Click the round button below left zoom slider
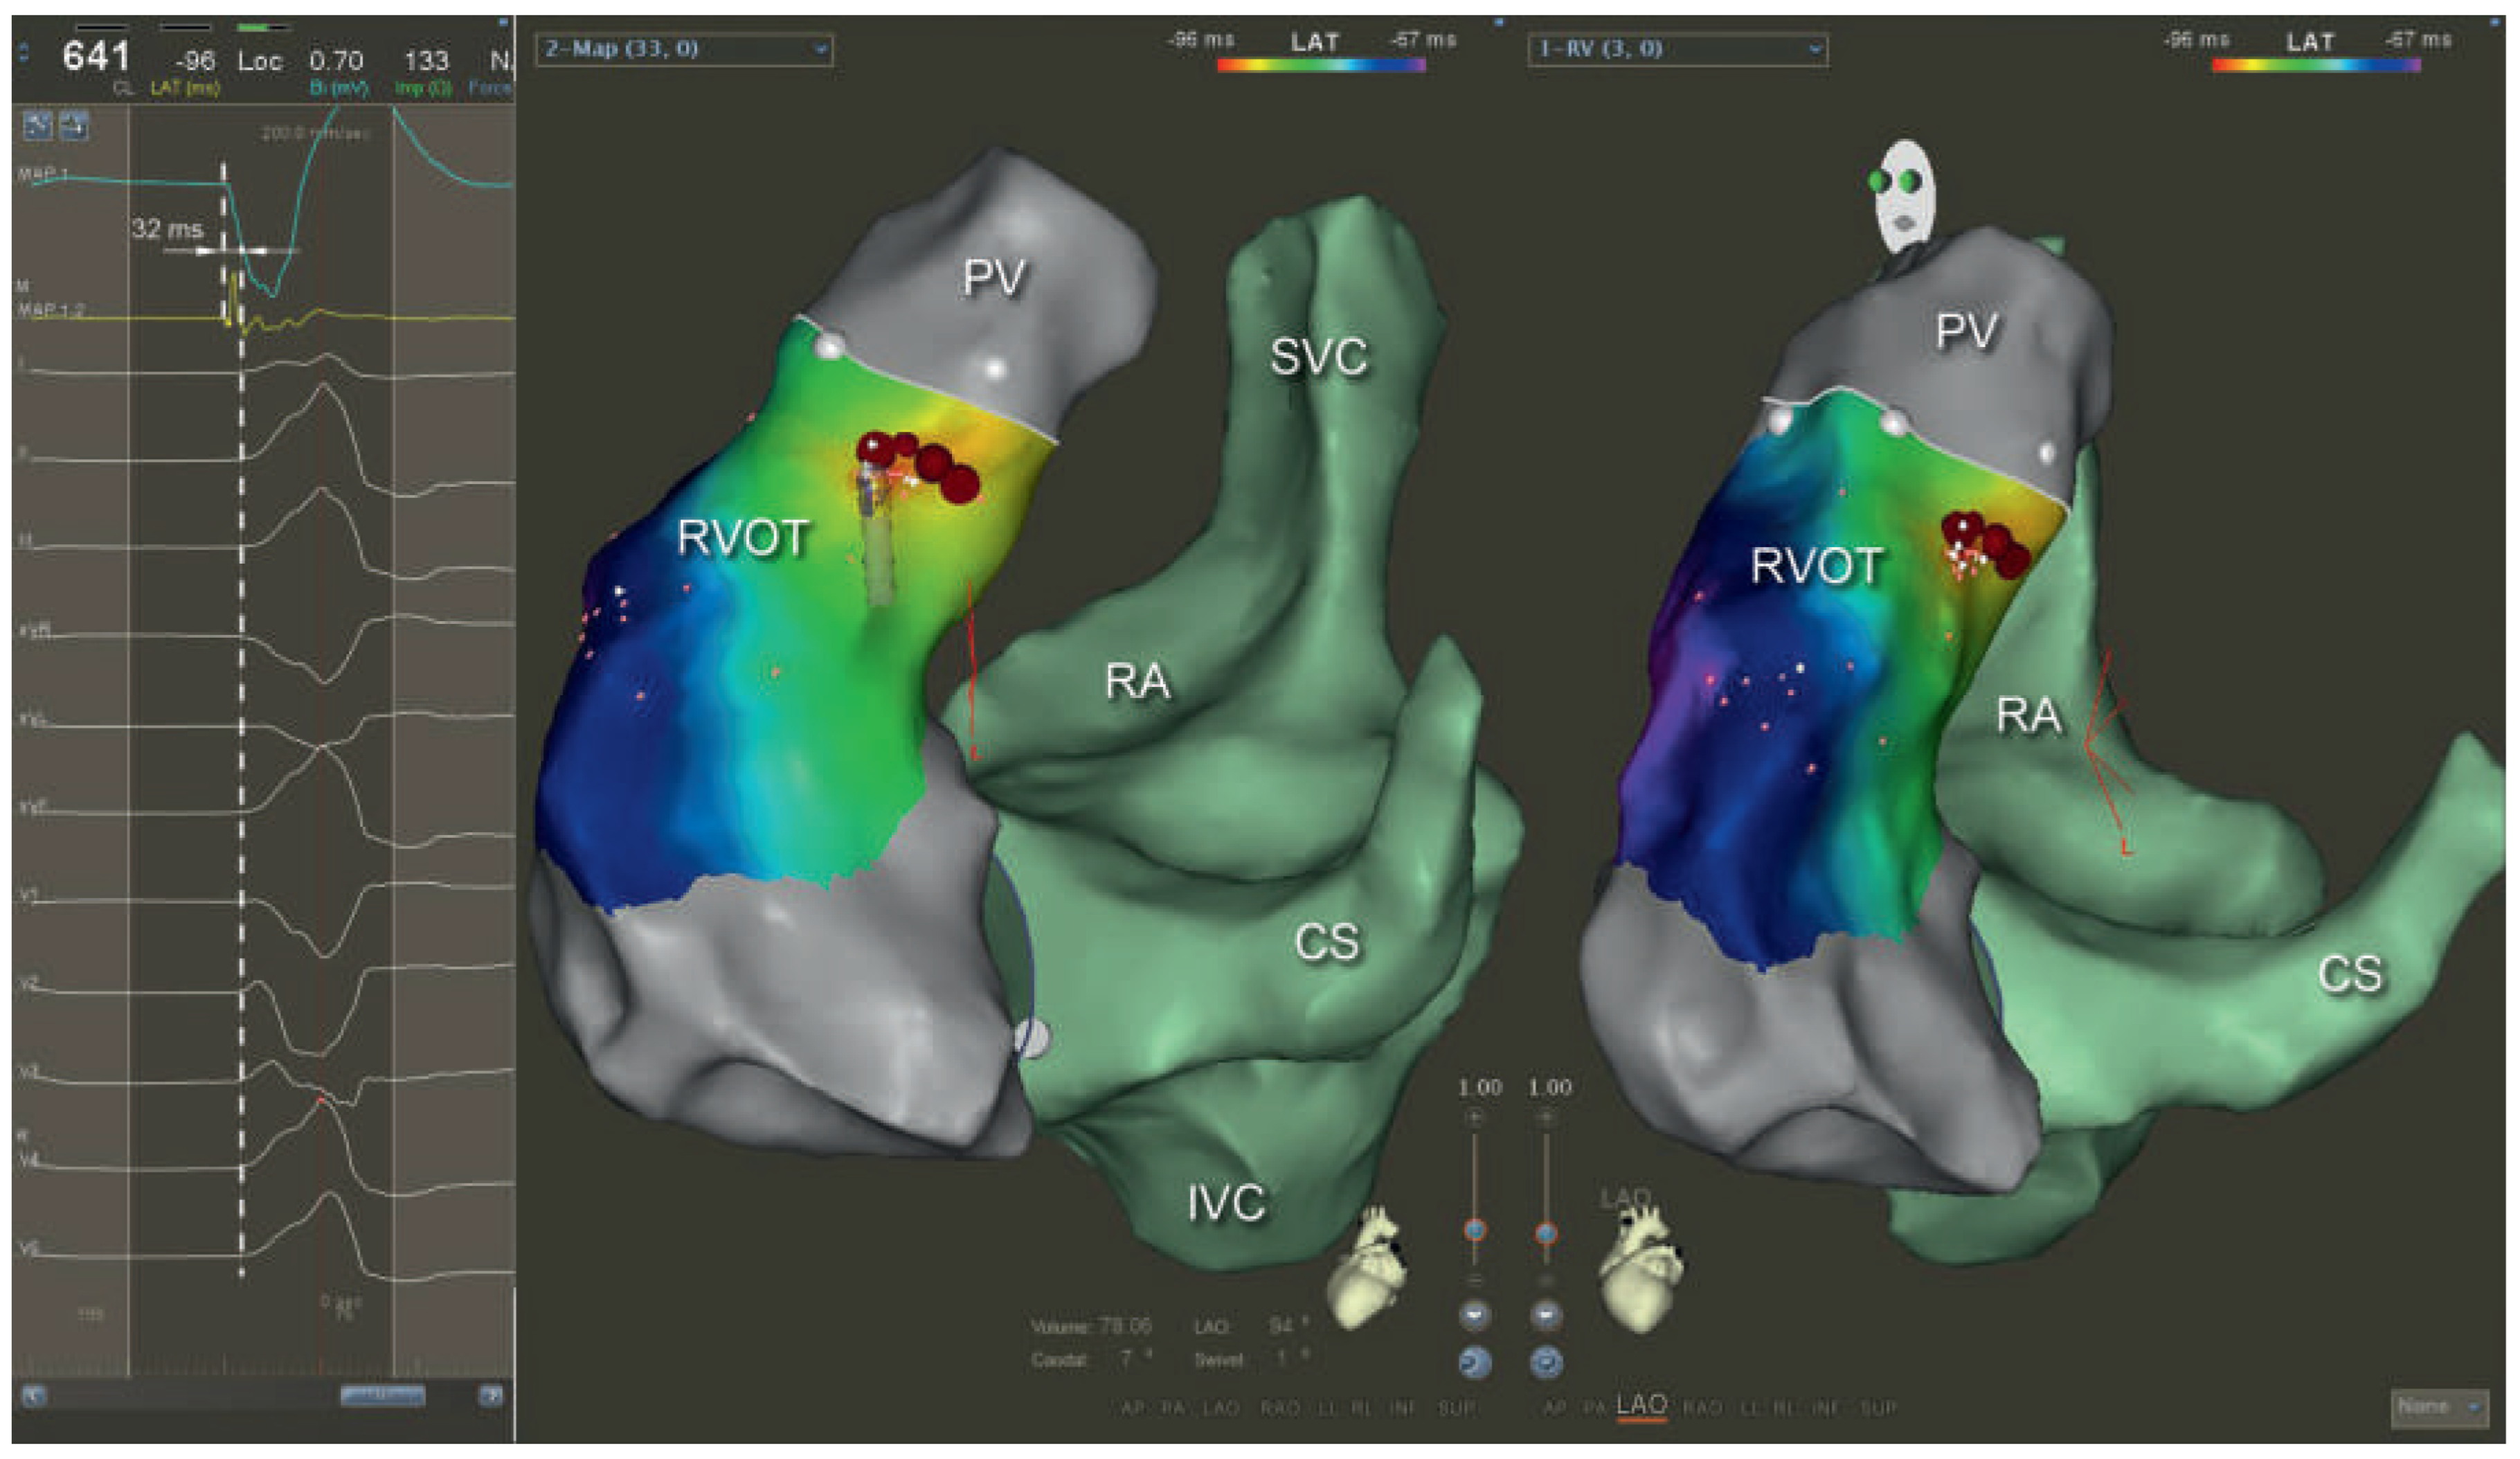Viewport: 2520px width, 1459px height. point(1475,1314)
